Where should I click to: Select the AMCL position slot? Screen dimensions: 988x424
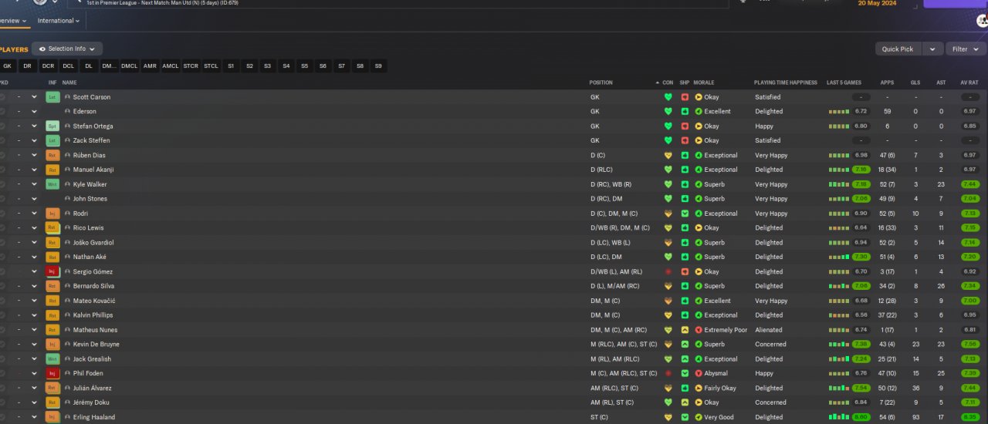tap(170, 66)
